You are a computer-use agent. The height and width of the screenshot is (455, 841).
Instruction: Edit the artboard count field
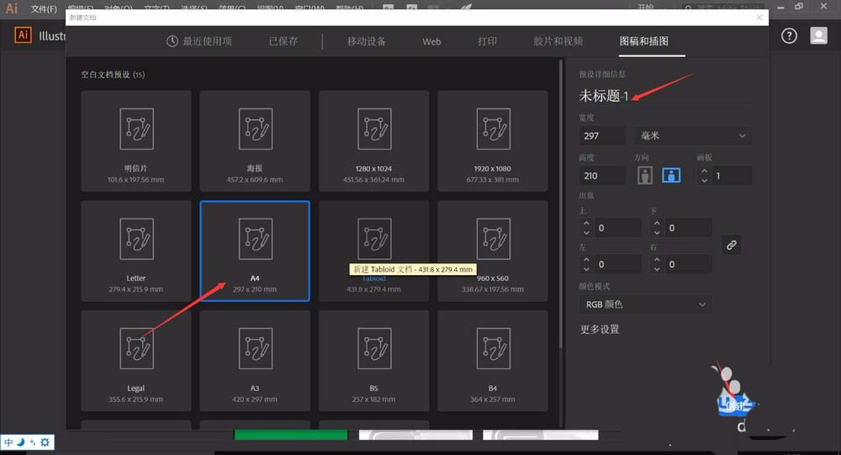click(731, 176)
